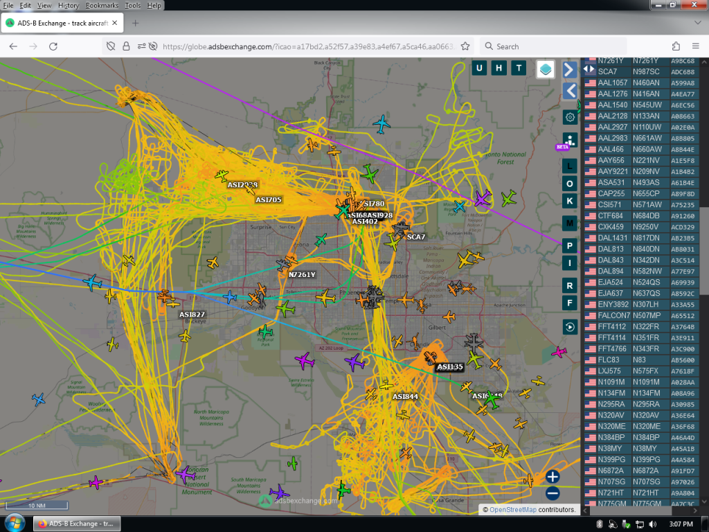Image resolution: width=709 pixels, height=532 pixels.
Task: Zoom in with the map plus button
Action: 553,477
